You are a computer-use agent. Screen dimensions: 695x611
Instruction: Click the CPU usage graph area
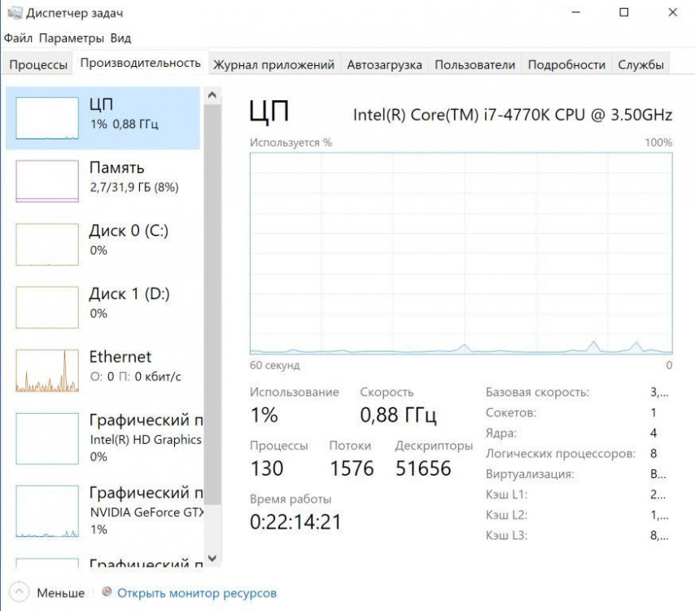(461, 253)
